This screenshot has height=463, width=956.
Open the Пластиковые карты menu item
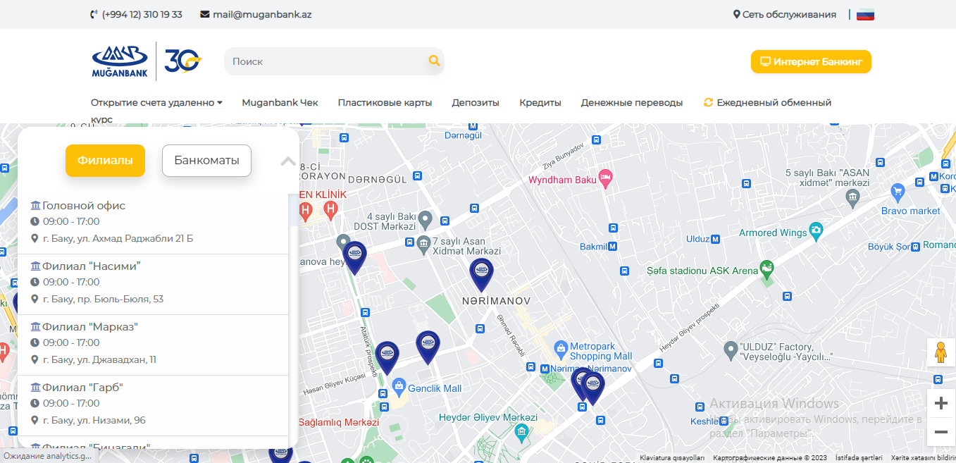[x=385, y=103]
